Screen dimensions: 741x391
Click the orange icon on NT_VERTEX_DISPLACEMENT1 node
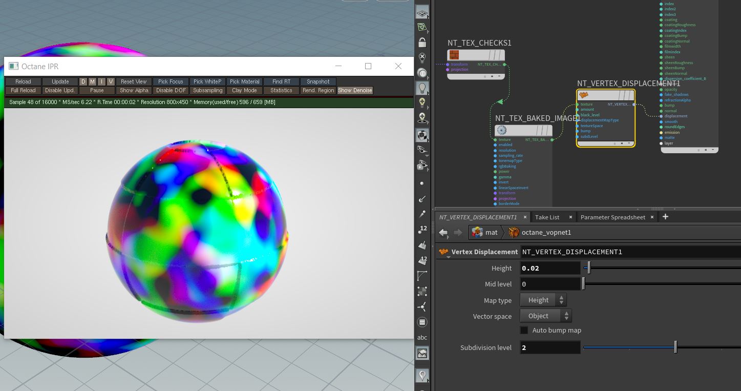(583, 95)
